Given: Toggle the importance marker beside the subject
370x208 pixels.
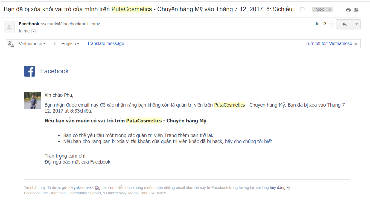Looking at the screenshot, I should pos(302,9).
